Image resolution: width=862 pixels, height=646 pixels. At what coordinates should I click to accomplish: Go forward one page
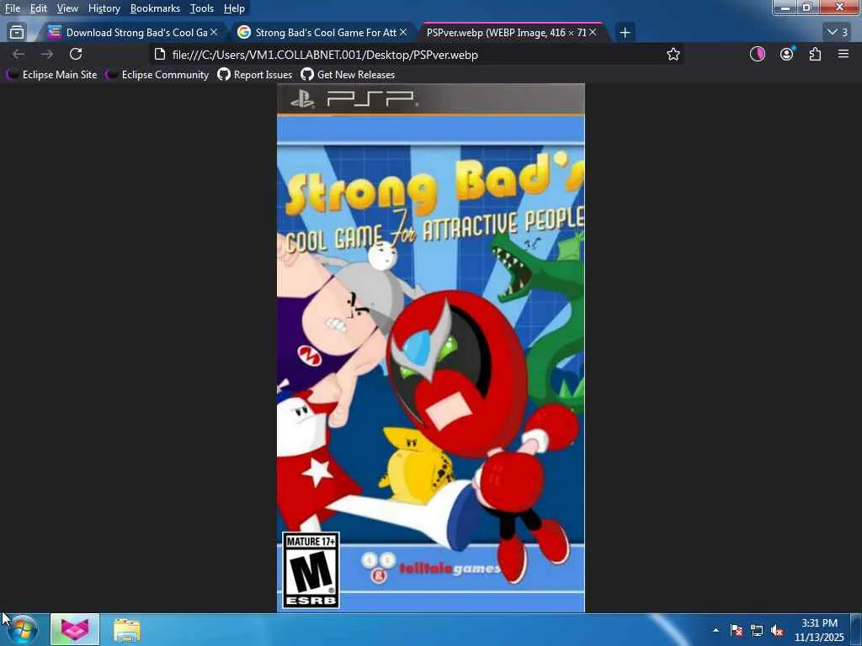[47, 54]
